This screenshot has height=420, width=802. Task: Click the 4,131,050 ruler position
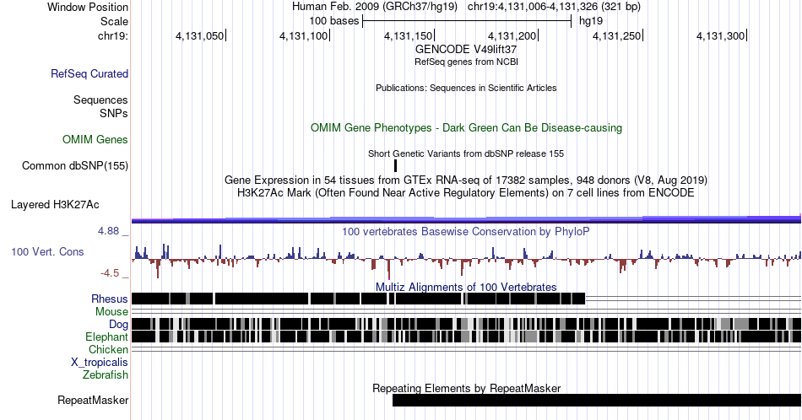200,35
